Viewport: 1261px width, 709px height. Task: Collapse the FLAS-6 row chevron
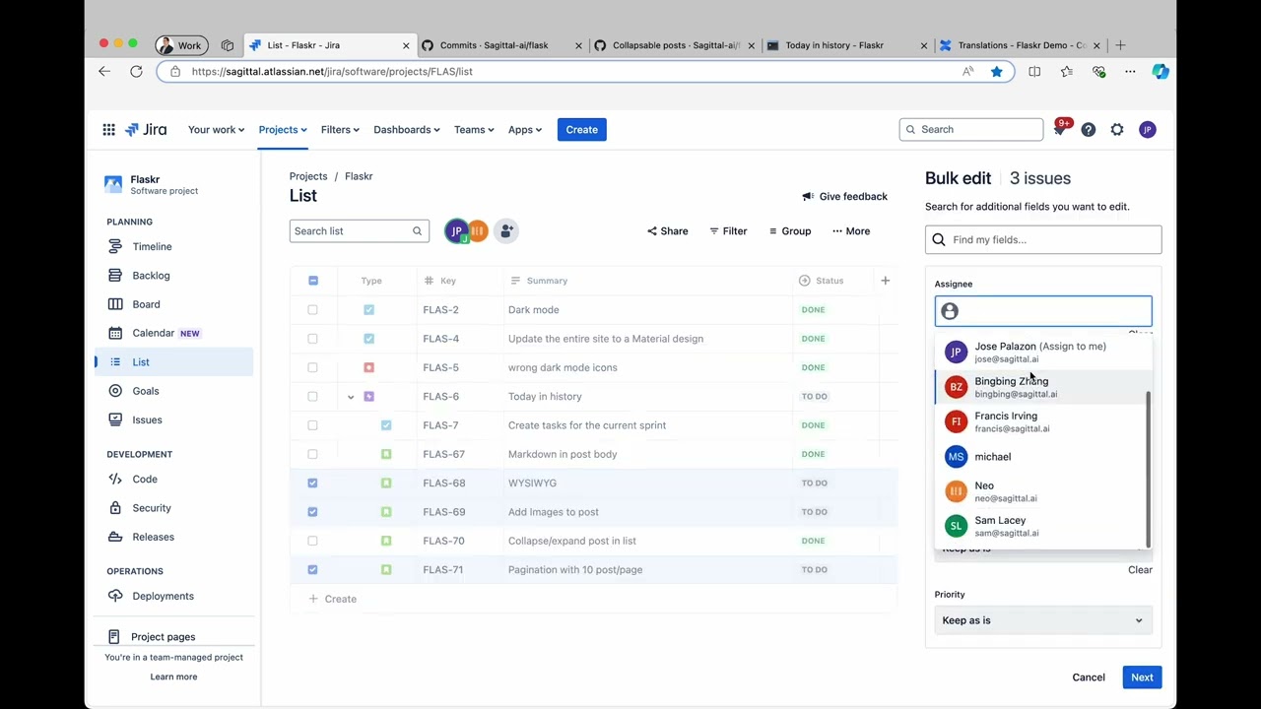coord(351,397)
